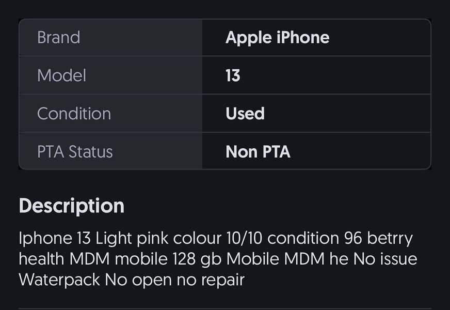Screen dimensions: 450x310
Task: Click the Description heading
Action: point(71,205)
